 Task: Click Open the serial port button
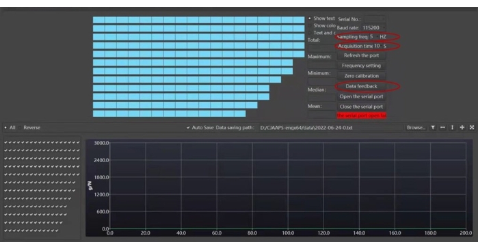361,96
